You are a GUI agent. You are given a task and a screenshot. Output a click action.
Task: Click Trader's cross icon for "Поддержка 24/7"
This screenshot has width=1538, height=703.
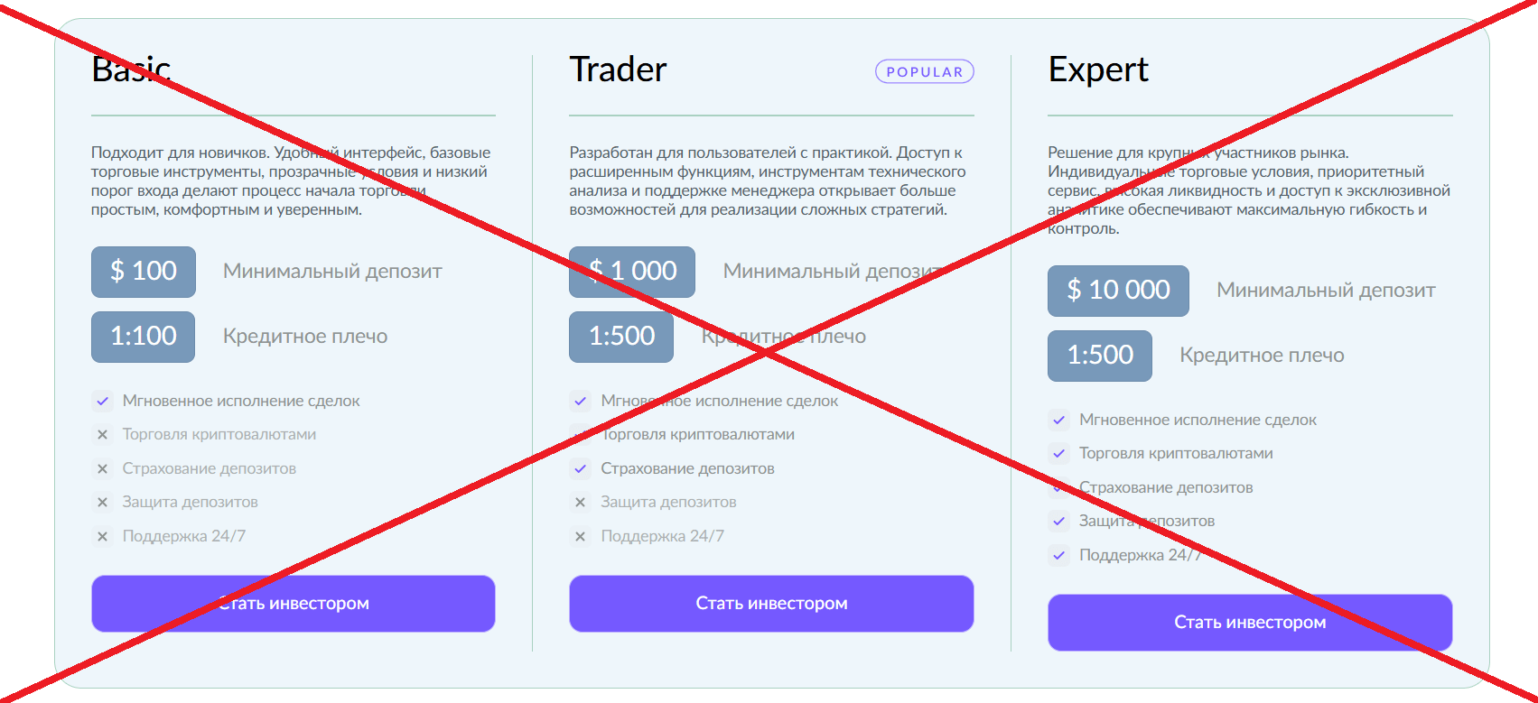coord(581,536)
